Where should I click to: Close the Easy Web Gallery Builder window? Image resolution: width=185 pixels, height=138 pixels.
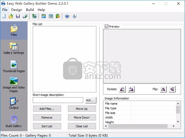coord(178,4)
